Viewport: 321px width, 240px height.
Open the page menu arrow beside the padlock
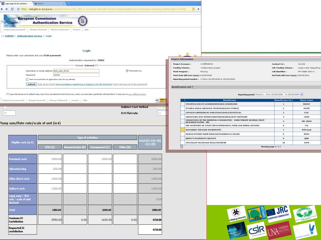pyautogui.click(x=198, y=9)
